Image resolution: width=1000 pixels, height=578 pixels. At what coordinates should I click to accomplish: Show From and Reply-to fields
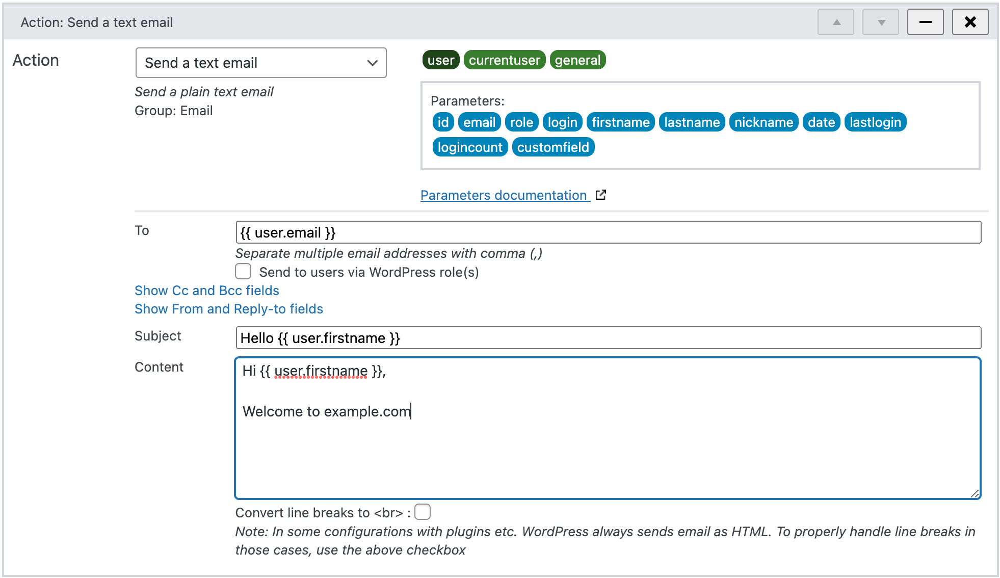tap(228, 309)
